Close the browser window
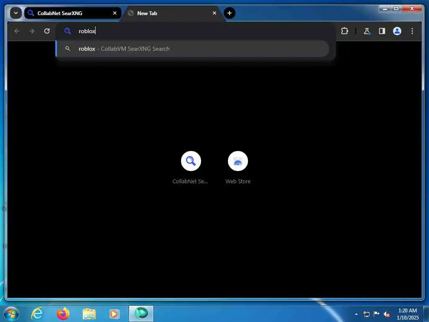The height and width of the screenshot is (322, 429). click(x=412, y=9)
